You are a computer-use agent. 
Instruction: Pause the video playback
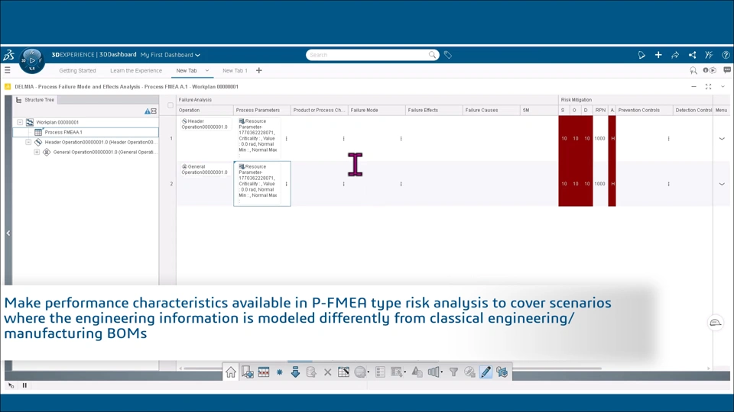tap(24, 385)
